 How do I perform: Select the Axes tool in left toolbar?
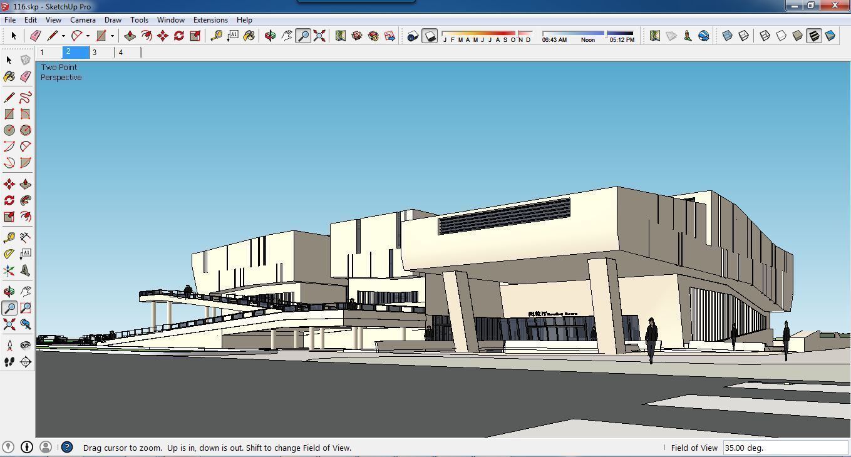coord(9,270)
